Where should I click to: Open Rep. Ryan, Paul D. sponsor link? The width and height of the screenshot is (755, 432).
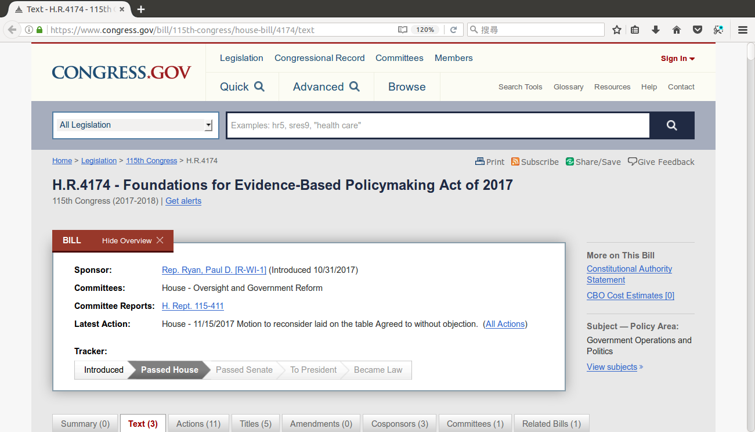click(x=214, y=270)
